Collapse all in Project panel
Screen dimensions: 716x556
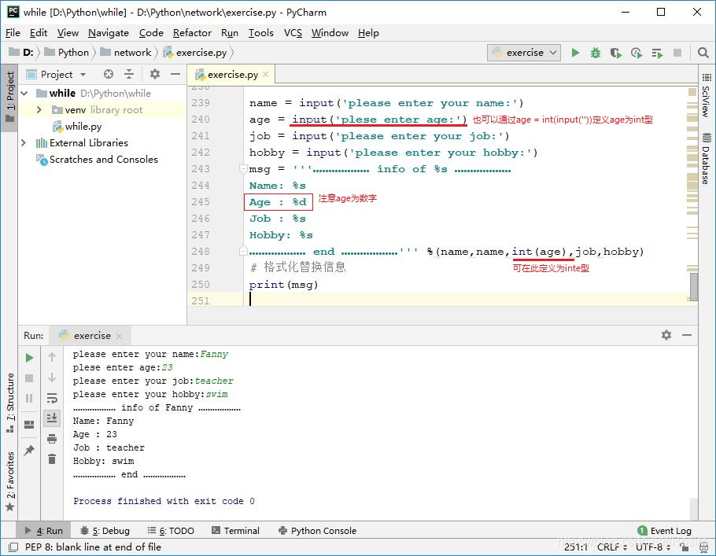point(129,74)
